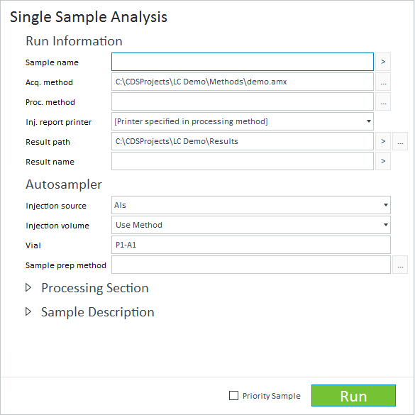Browse for the Acq. method file
This screenshot has width=415, height=415.
coord(382,82)
